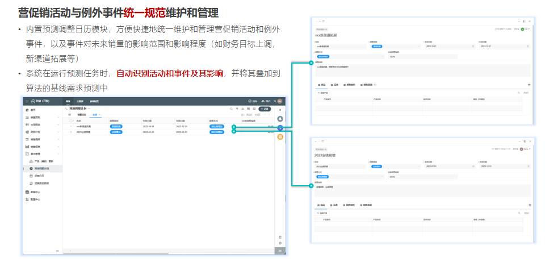Select 销售渠道 (1) tab in xxx新渠道拓展 window
Screen dimensions: 549x259
368,85
